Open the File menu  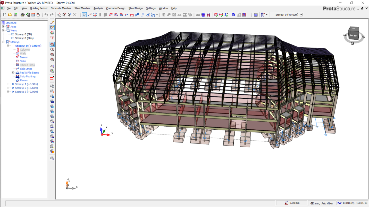(9, 8)
